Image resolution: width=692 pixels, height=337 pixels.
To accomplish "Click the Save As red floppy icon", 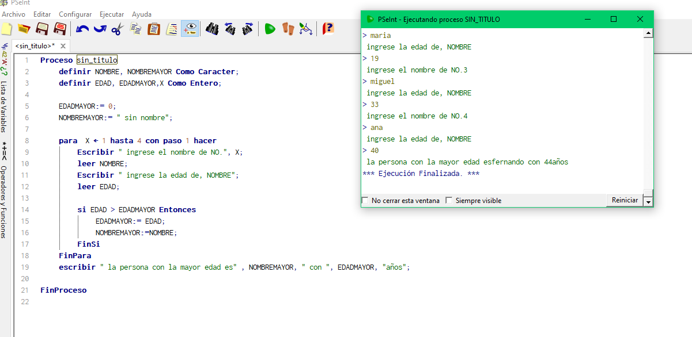I will tap(59, 28).
